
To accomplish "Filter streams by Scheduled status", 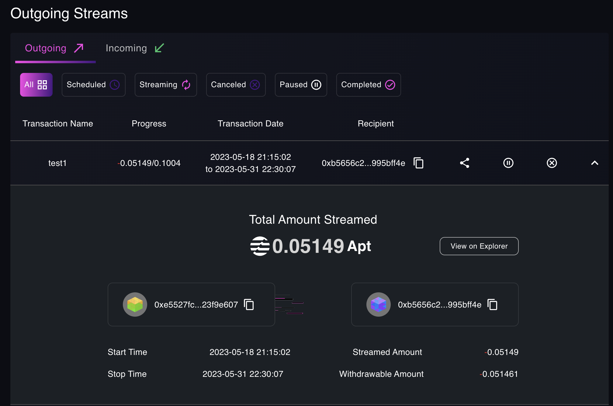I will coord(93,85).
